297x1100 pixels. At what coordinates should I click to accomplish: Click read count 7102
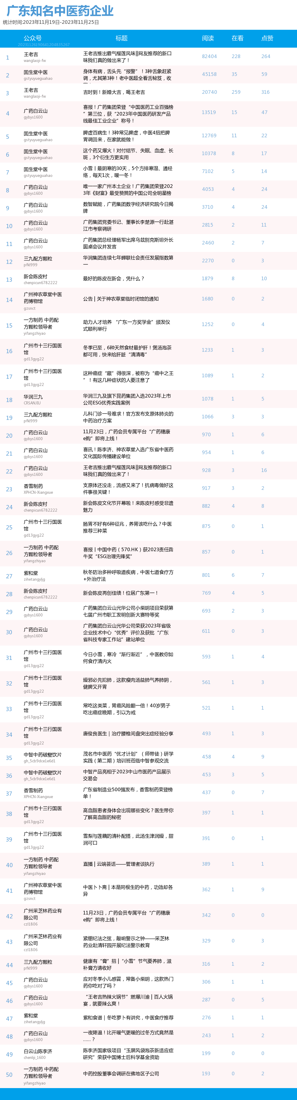click(x=208, y=172)
